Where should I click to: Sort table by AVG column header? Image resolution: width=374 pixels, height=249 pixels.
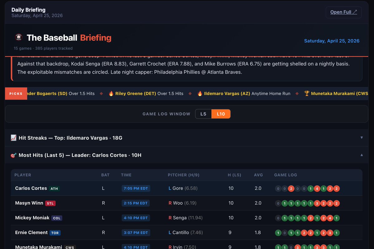point(258,175)
